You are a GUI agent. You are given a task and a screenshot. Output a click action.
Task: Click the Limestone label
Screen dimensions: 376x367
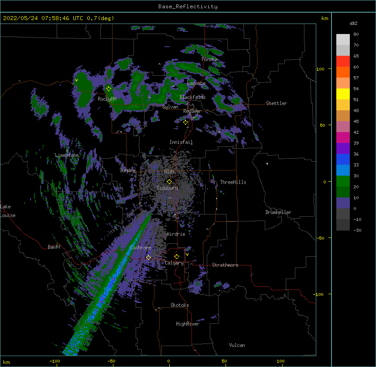(x=67, y=155)
